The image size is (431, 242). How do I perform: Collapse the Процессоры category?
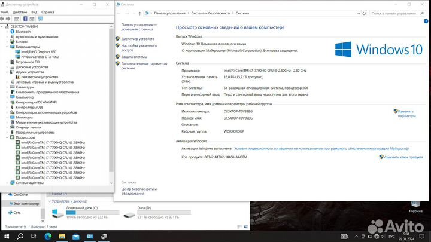[7, 137]
